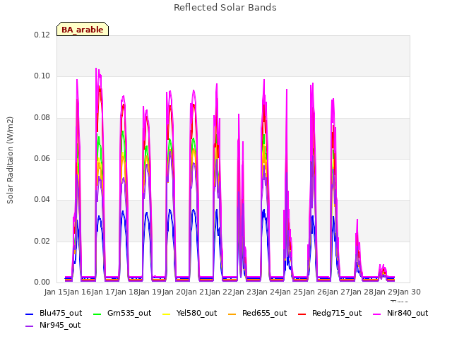Click the yellow Yel580_out legend swatch
This screenshot has width=452, height=339.
(167, 314)
